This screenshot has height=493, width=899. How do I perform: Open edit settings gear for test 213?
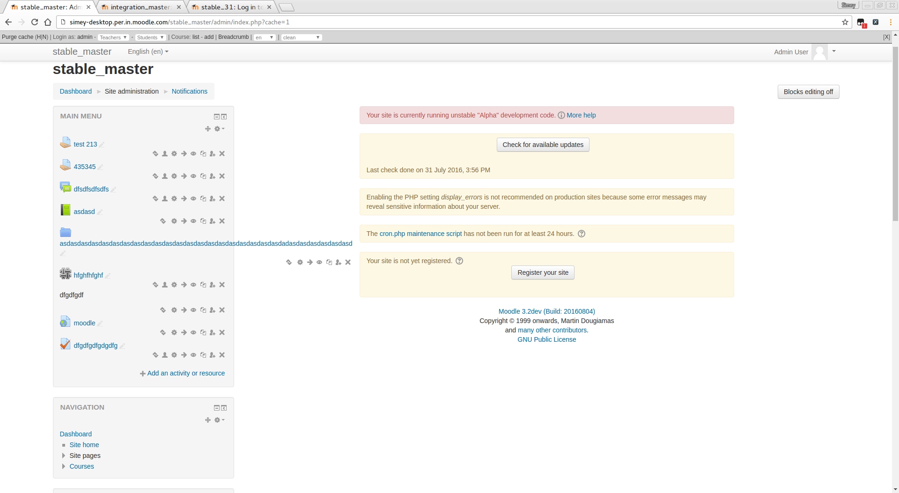[x=174, y=154]
